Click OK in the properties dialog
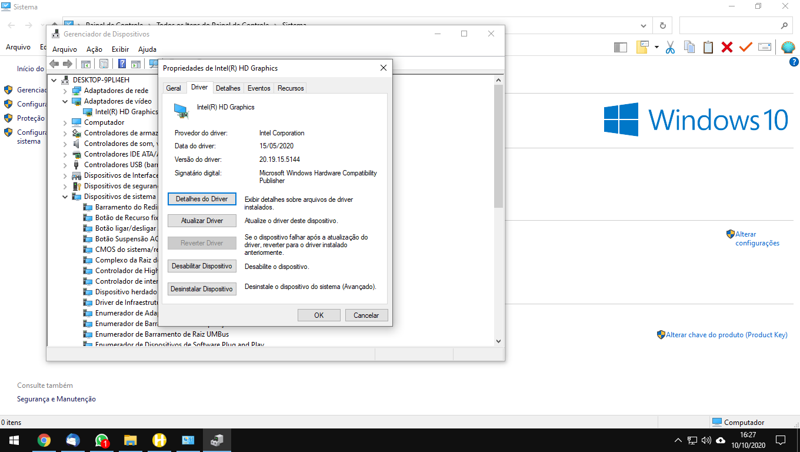Image resolution: width=800 pixels, height=452 pixels. [319, 315]
